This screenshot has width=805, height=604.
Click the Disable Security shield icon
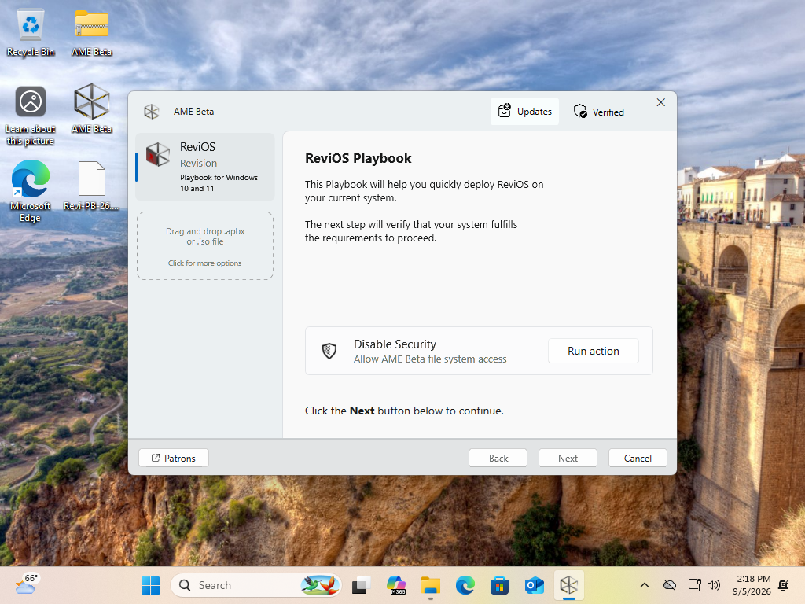pos(329,351)
